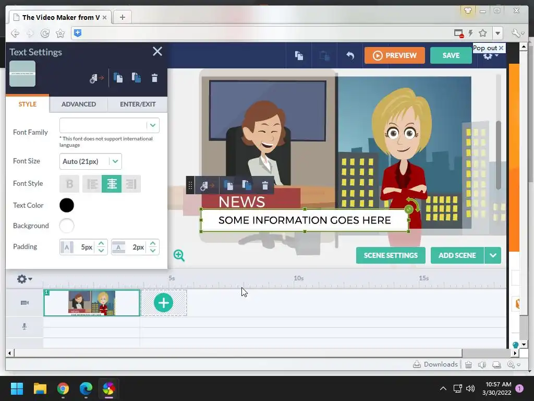Click the zoom-in magnifier icon

click(179, 255)
